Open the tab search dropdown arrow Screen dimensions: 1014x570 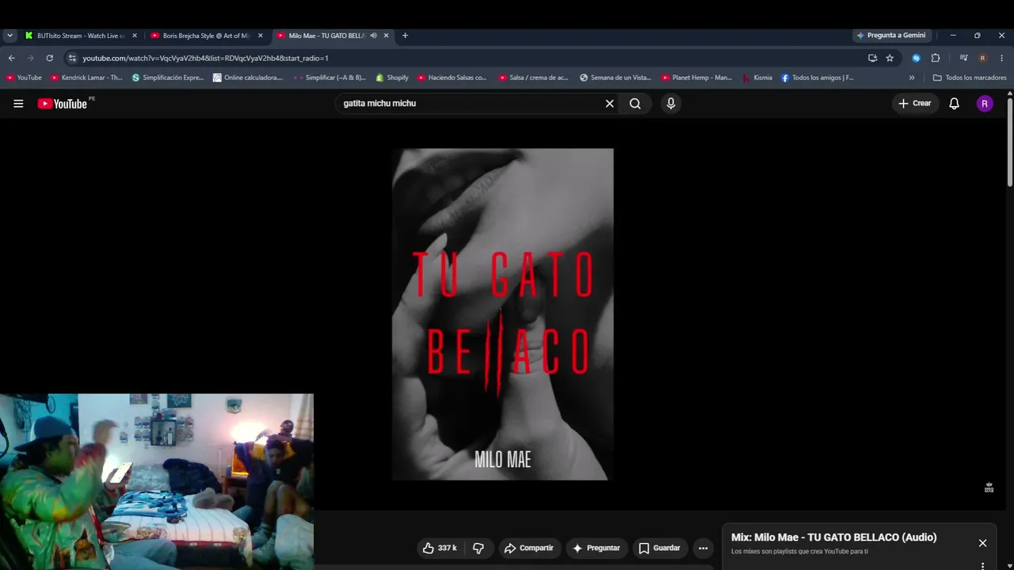[x=10, y=36]
